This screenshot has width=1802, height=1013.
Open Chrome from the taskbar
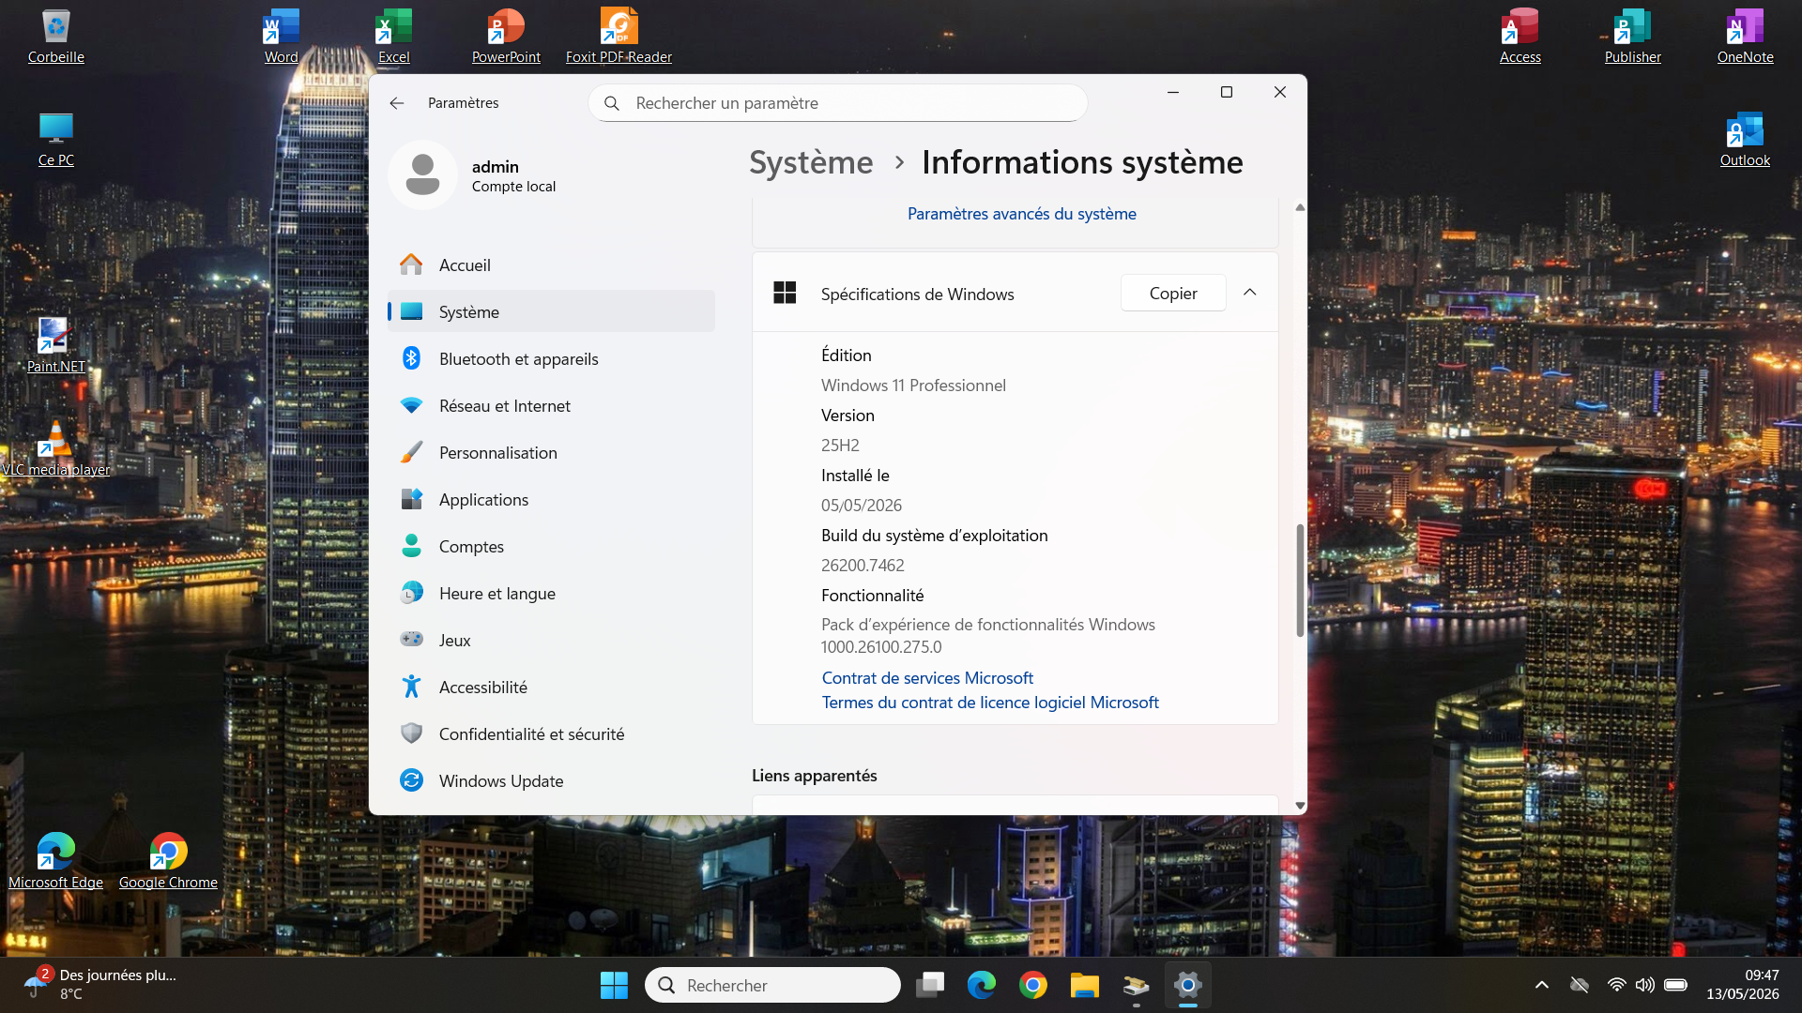[x=1032, y=985]
